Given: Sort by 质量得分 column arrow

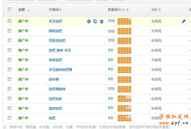Looking at the screenshot, I should 128,10.
